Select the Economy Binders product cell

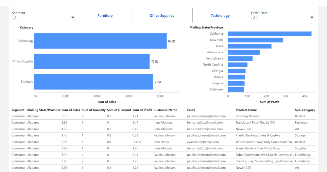[248, 116]
